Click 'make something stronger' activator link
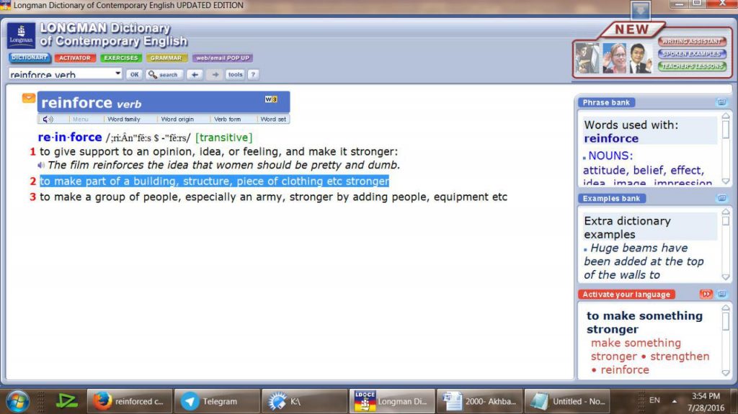Image resolution: width=738 pixels, height=414 pixels. click(x=636, y=349)
